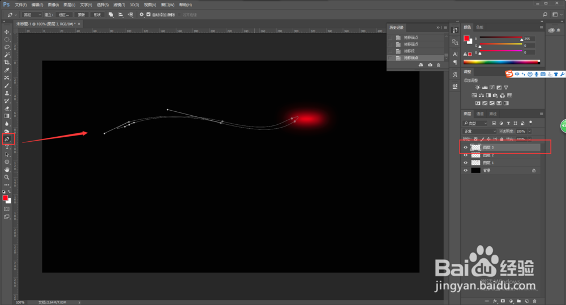The height and width of the screenshot is (305, 566).
Task: Click 蒙版 button in options bar
Action: pyautogui.click(x=82, y=15)
